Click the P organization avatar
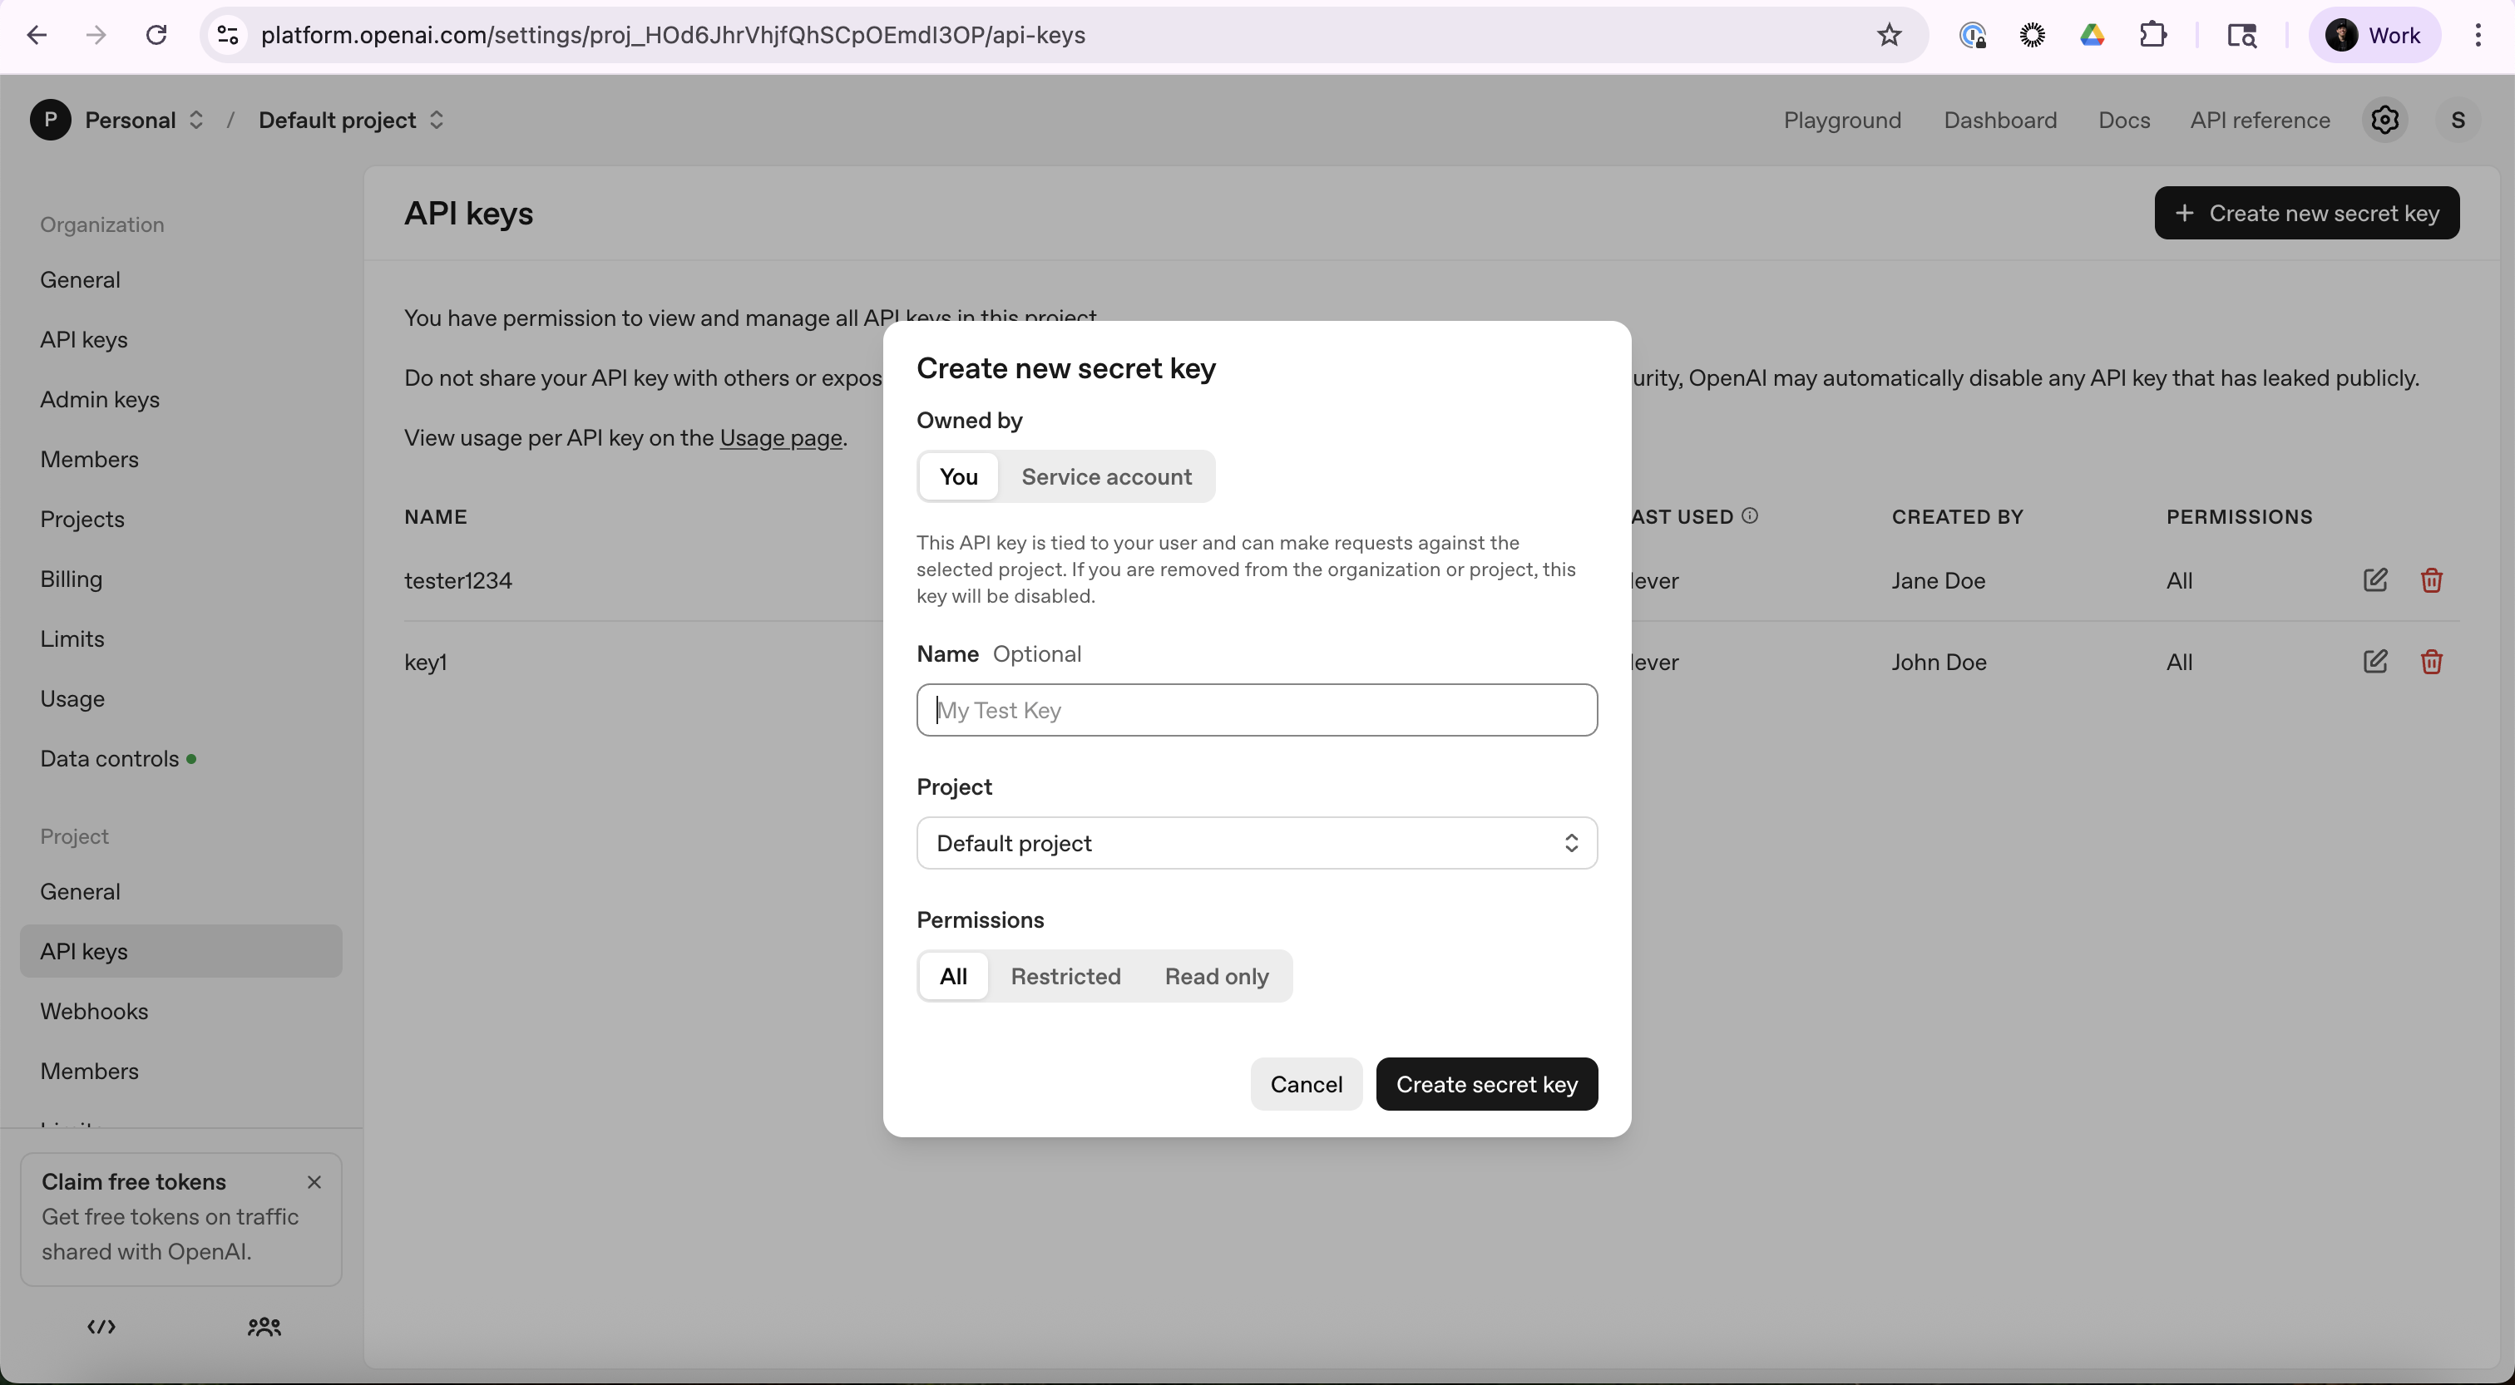The image size is (2515, 1385). [50, 120]
